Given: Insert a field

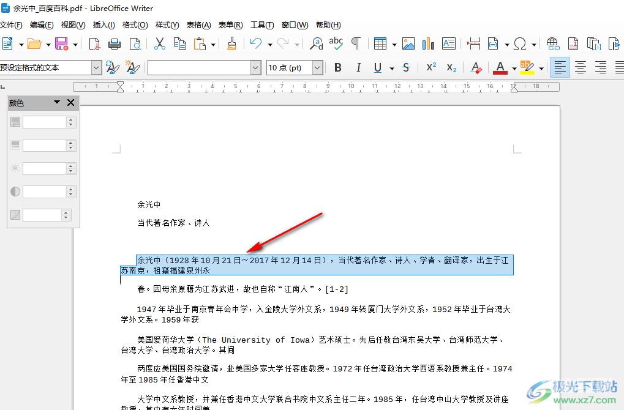Looking at the screenshot, I should (493, 43).
